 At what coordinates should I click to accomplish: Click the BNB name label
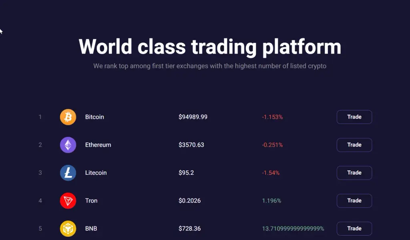pos(91,228)
